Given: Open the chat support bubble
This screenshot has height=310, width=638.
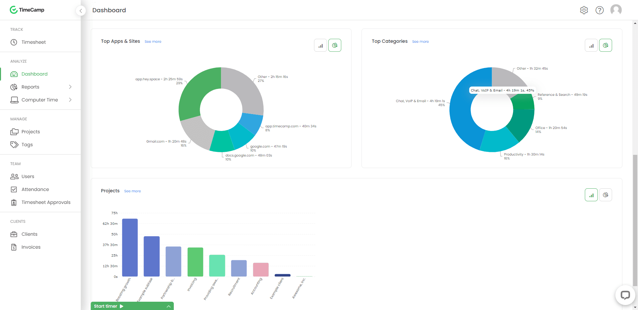Looking at the screenshot, I should tap(625, 295).
